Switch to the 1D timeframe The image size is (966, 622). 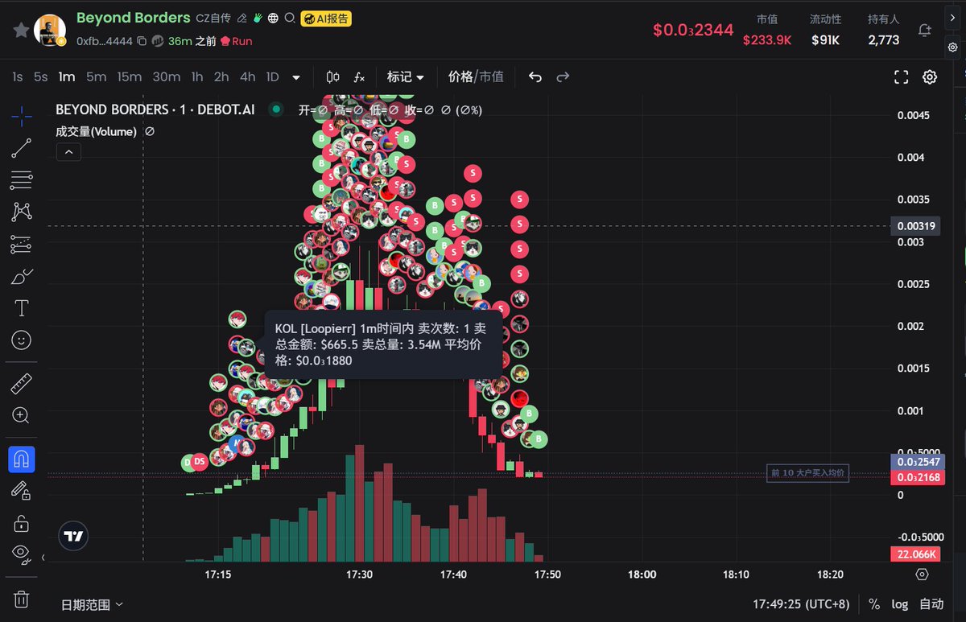point(273,77)
